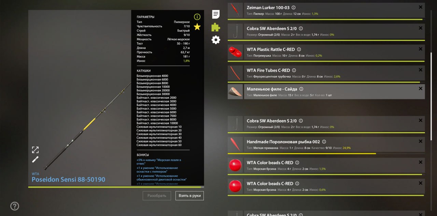This screenshot has width=437, height=216.
Task: Remove Handmade Поролоновая рыбка 002 item
Action: [x=420, y=141]
